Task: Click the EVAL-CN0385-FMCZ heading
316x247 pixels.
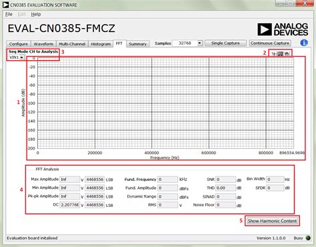Action: (61, 29)
